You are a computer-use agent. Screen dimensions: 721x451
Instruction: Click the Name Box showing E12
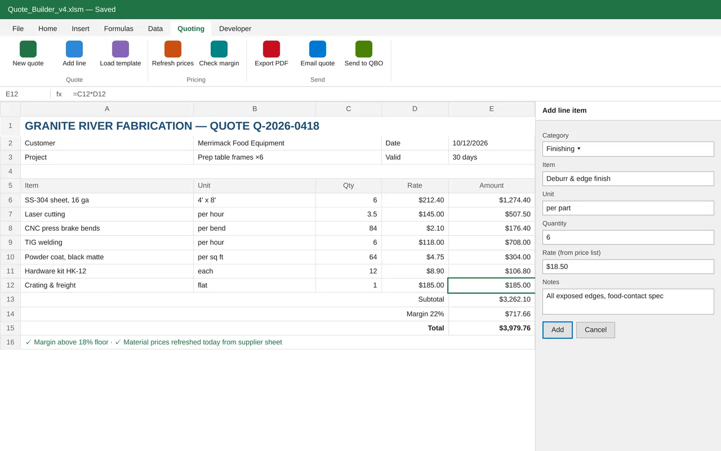pyautogui.click(x=25, y=94)
